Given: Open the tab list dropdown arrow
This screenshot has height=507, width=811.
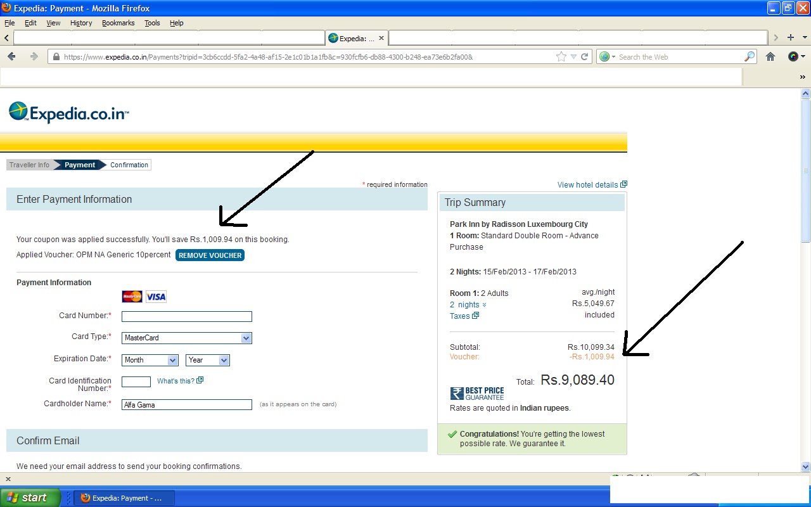Looking at the screenshot, I should point(805,37).
